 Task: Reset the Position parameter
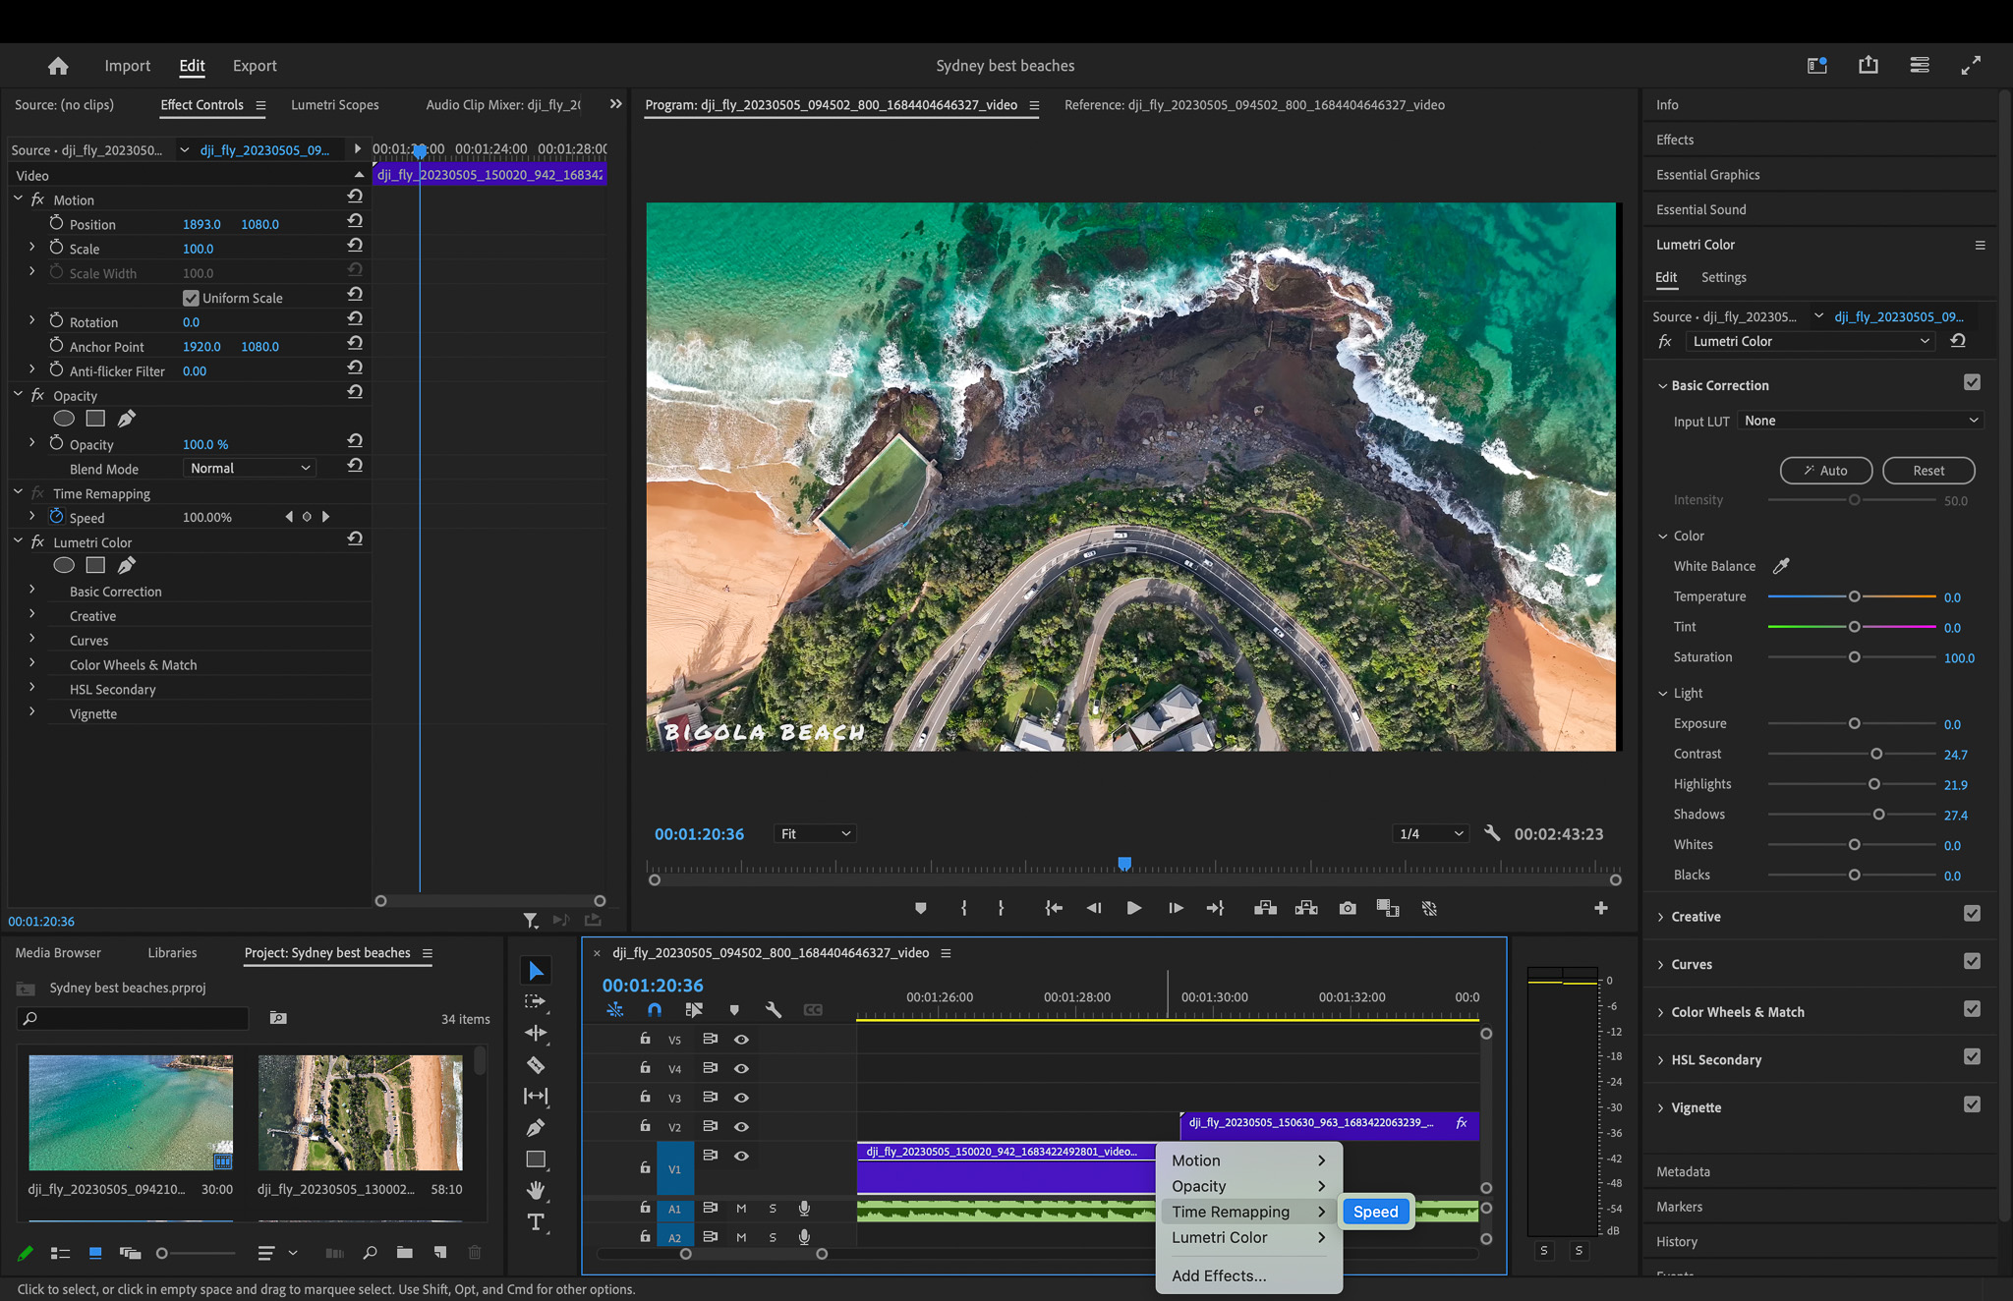coord(355,222)
